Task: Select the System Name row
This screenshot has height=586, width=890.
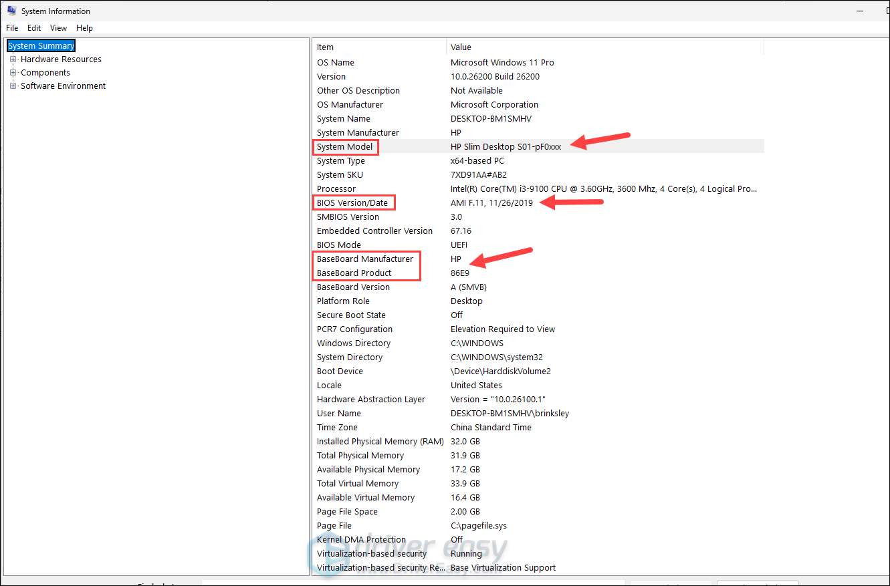Action: click(x=538, y=118)
